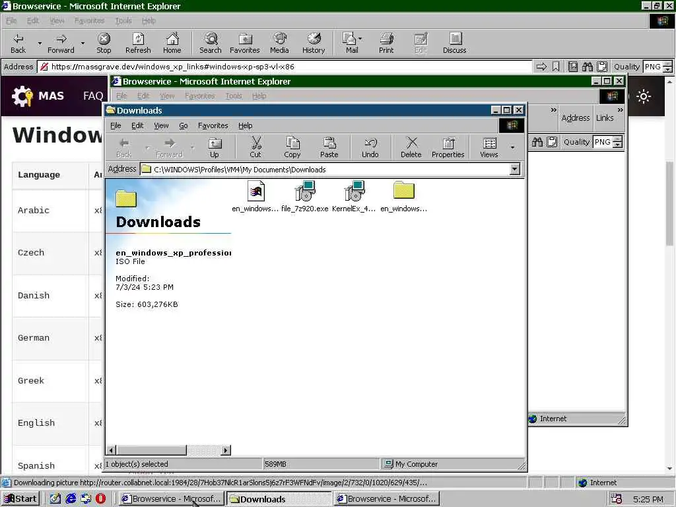676x507 pixels.
Task: Open the Back history dropdown arrow in main IE
Action: 40,43
